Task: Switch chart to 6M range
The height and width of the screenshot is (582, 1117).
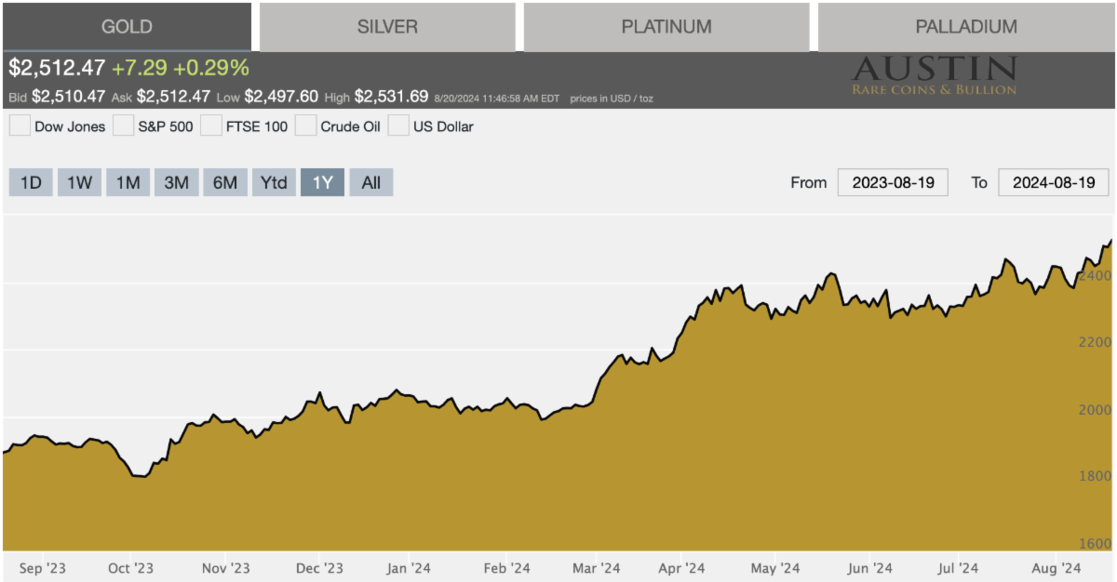Action: click(x=225, y=182)
